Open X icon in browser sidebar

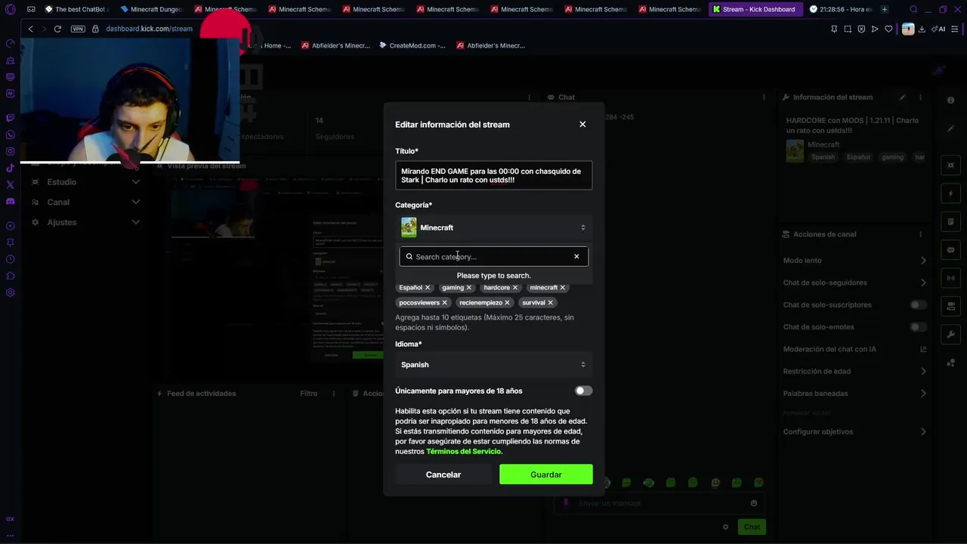pyautogui.click(x=10, y=184)
